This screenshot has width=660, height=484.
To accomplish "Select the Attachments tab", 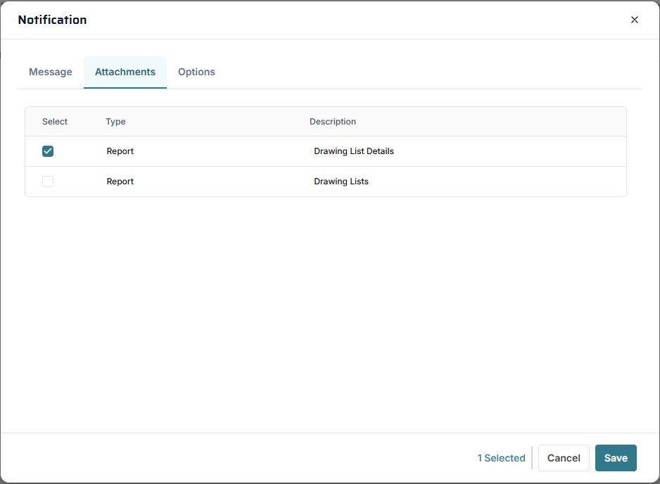I will click(125, 72).
